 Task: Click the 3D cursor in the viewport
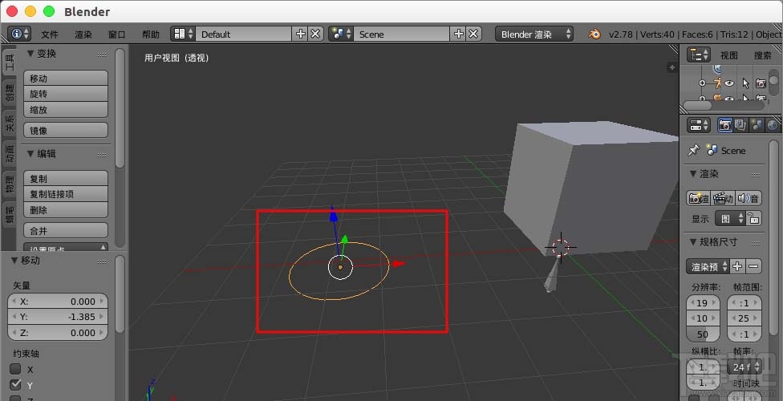[561, 247]
